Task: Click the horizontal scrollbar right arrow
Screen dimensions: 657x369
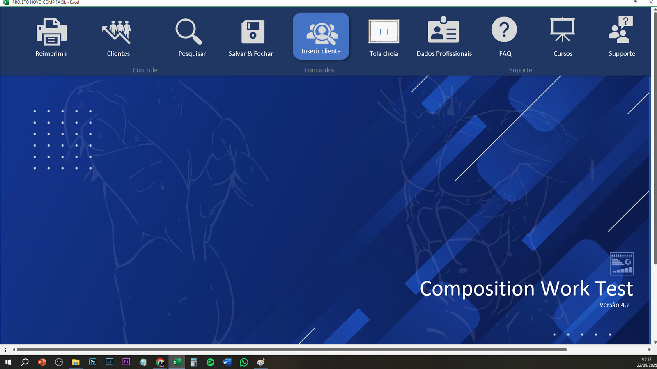Action: click(x=649, y=350)
